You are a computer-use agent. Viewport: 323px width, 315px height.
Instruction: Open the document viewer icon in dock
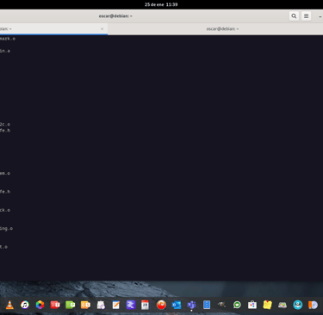[x=101, y=305]
